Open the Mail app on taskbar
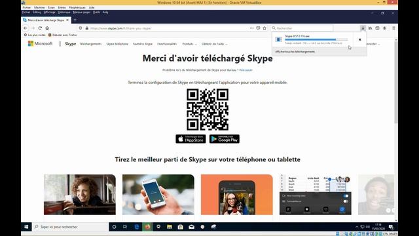Image resolution: width=419 pixels, height=236 pixels. click(191, 227)
